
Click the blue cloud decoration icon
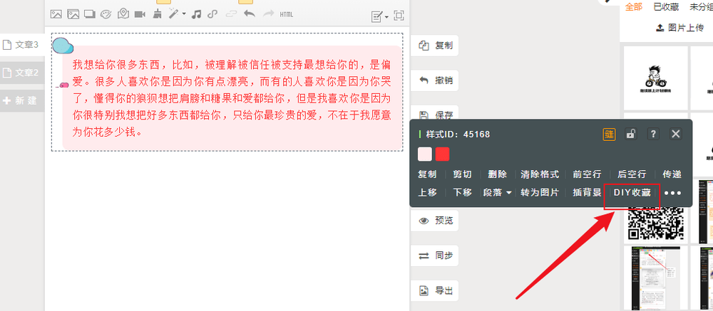(x=63, y=46)
